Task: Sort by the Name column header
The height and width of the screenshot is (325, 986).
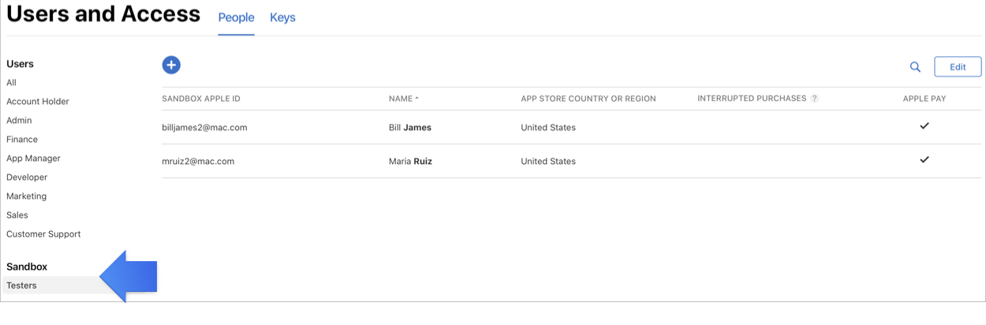Action: point(403,99)
